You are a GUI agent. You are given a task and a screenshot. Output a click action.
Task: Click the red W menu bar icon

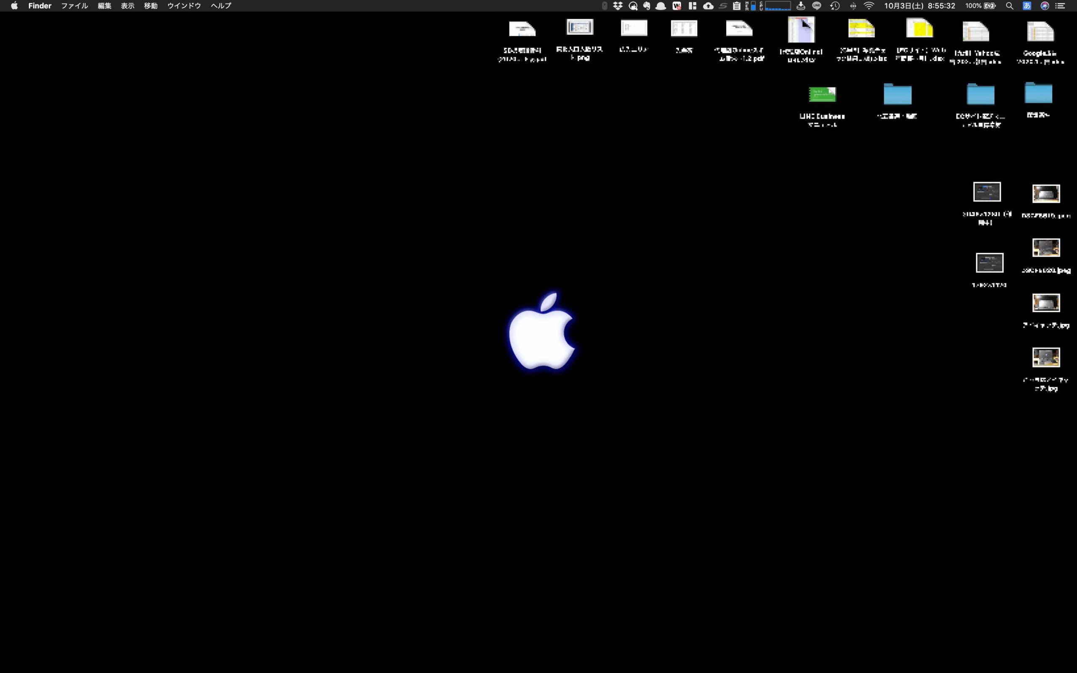[x=677, y=6]
